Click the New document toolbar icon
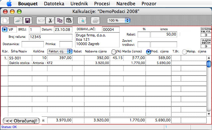 (x=5, y=21)
